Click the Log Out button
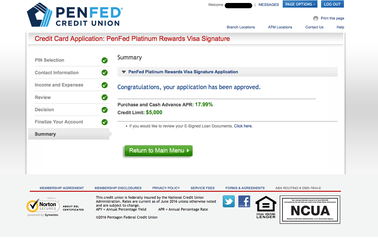Image resolution: width=378 pixels, height=238 pixels. pyautogui.click(x=332, y=4)
